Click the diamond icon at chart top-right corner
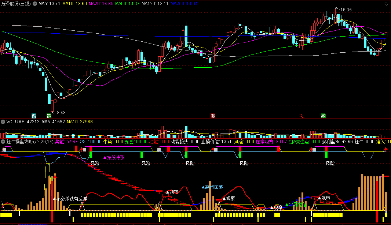Screen dimensions: 391x225 (386, 4)
